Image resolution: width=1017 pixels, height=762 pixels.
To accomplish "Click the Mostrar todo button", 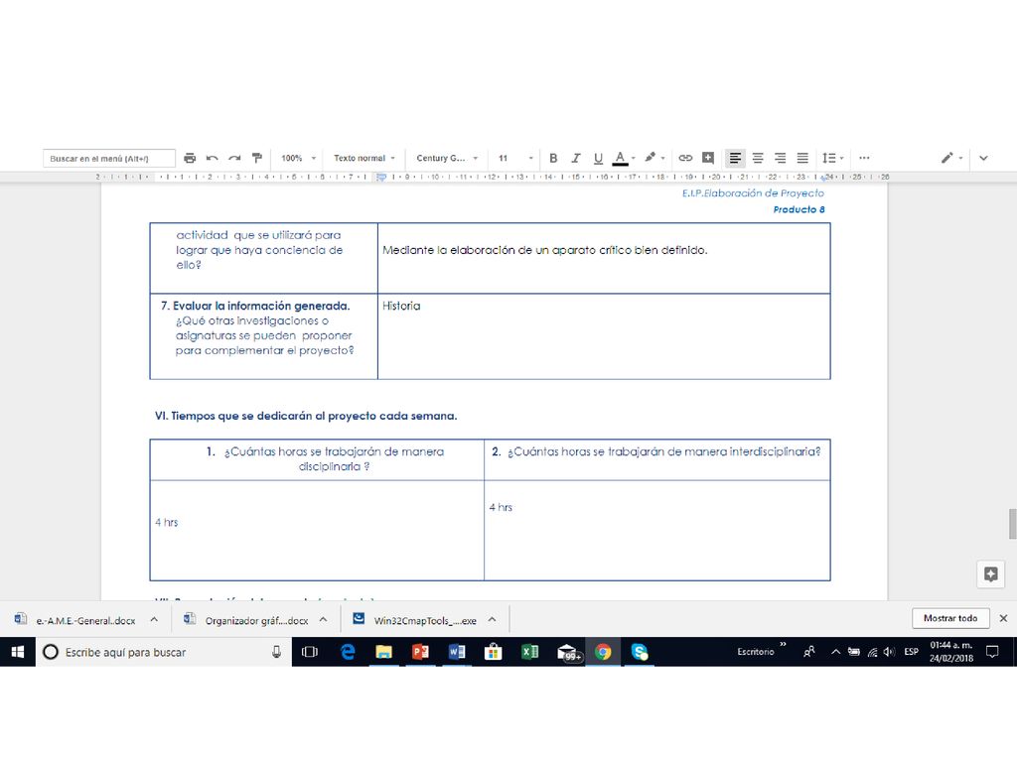I will click(x=950, y=618).
